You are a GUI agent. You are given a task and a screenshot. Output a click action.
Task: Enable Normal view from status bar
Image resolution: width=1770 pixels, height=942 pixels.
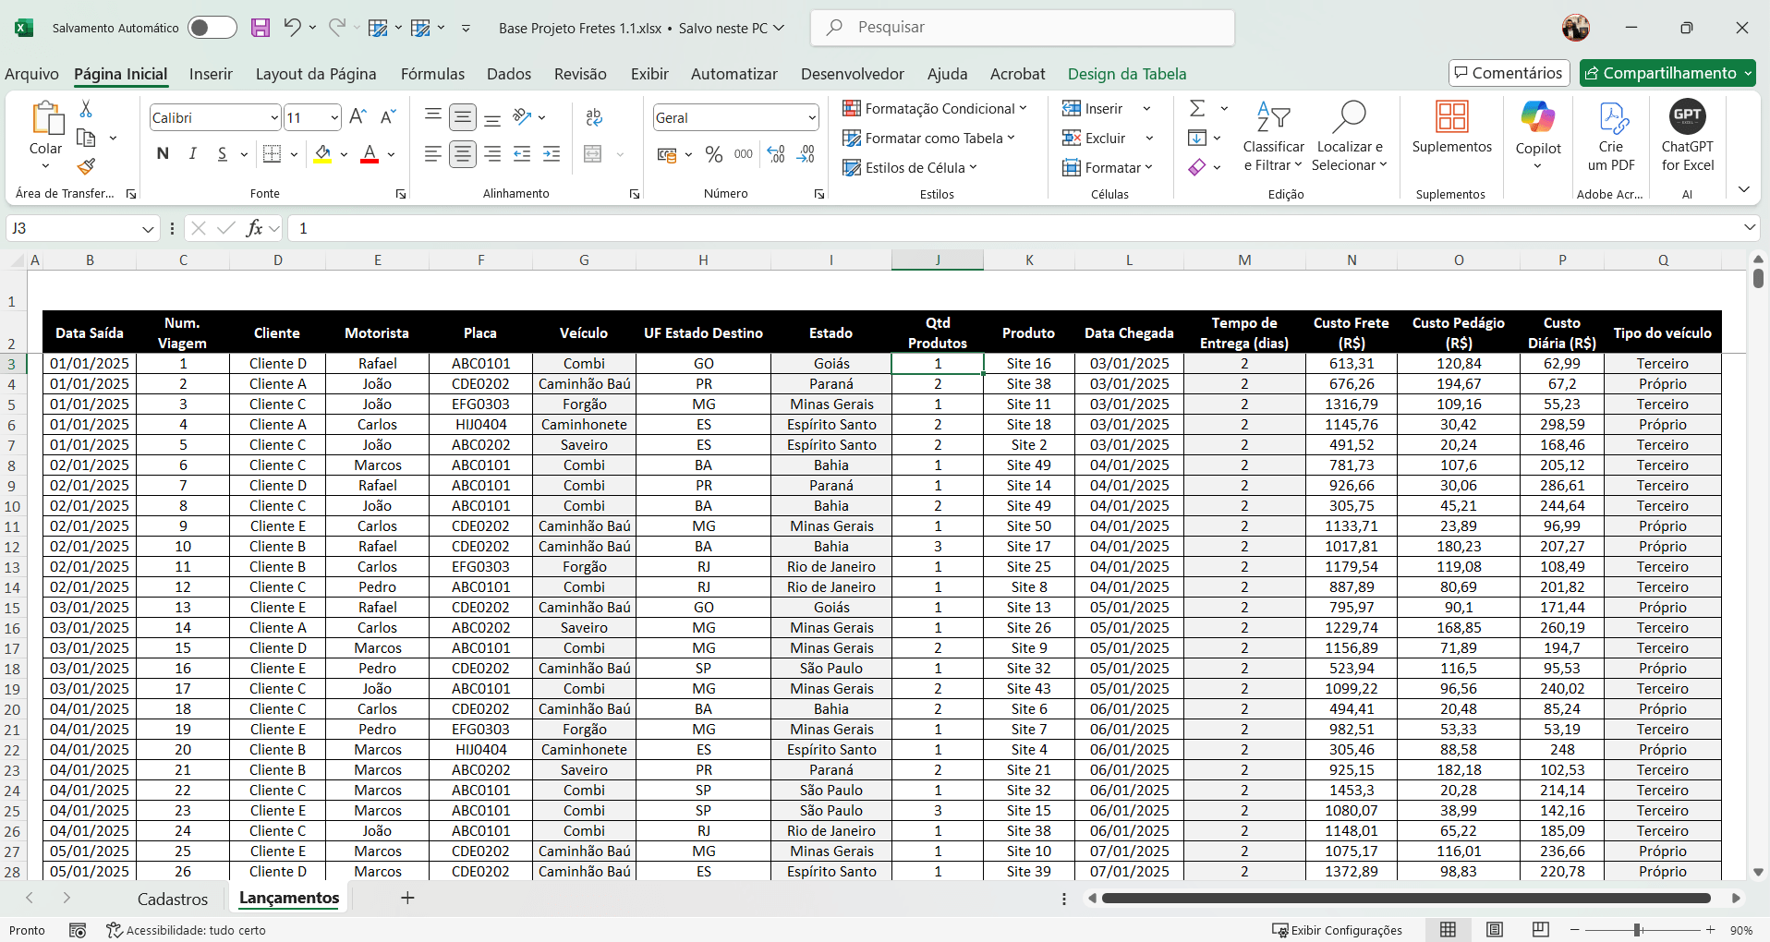(1449, 929)
